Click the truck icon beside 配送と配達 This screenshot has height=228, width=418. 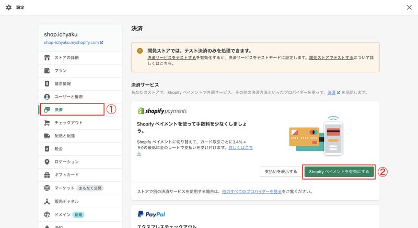tap(47, 136)
